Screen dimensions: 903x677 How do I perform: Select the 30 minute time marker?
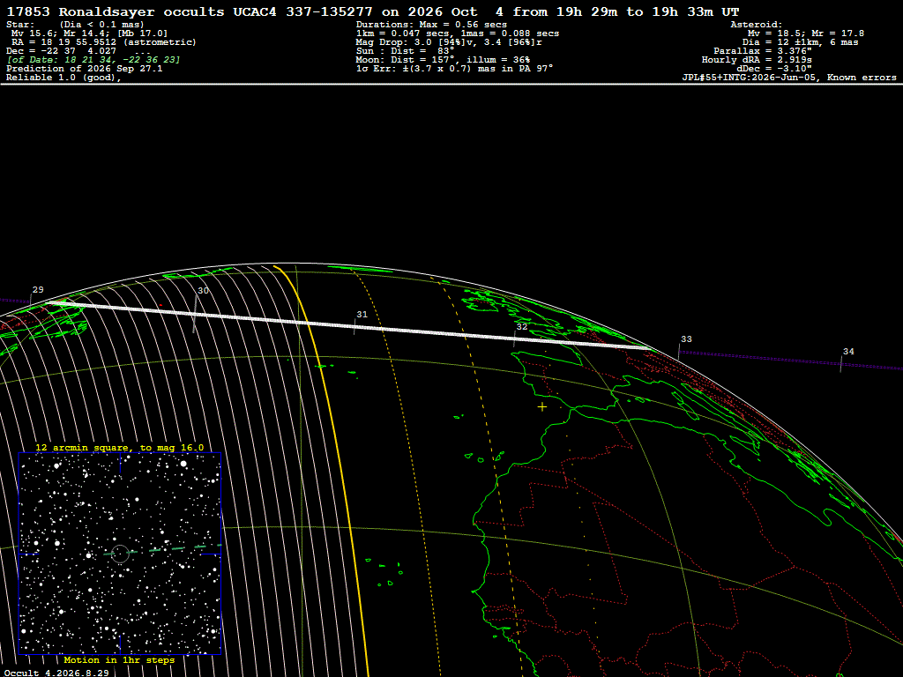click(204, 291)
